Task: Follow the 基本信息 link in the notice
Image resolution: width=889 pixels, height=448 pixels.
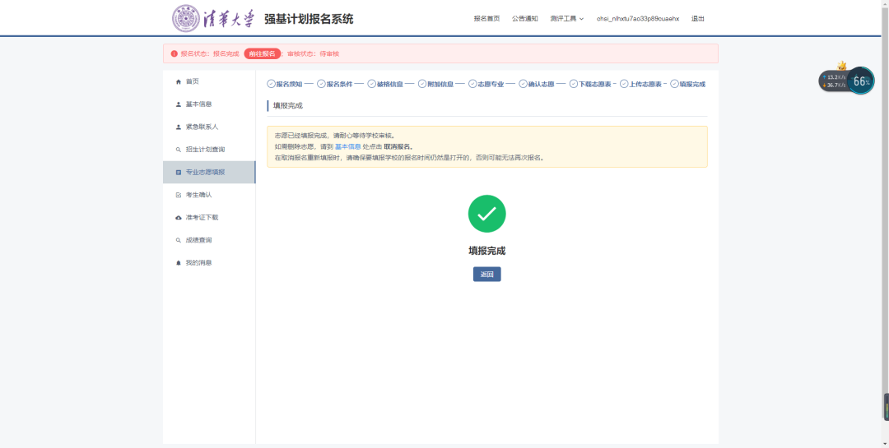Action: (x=347, y=146)
